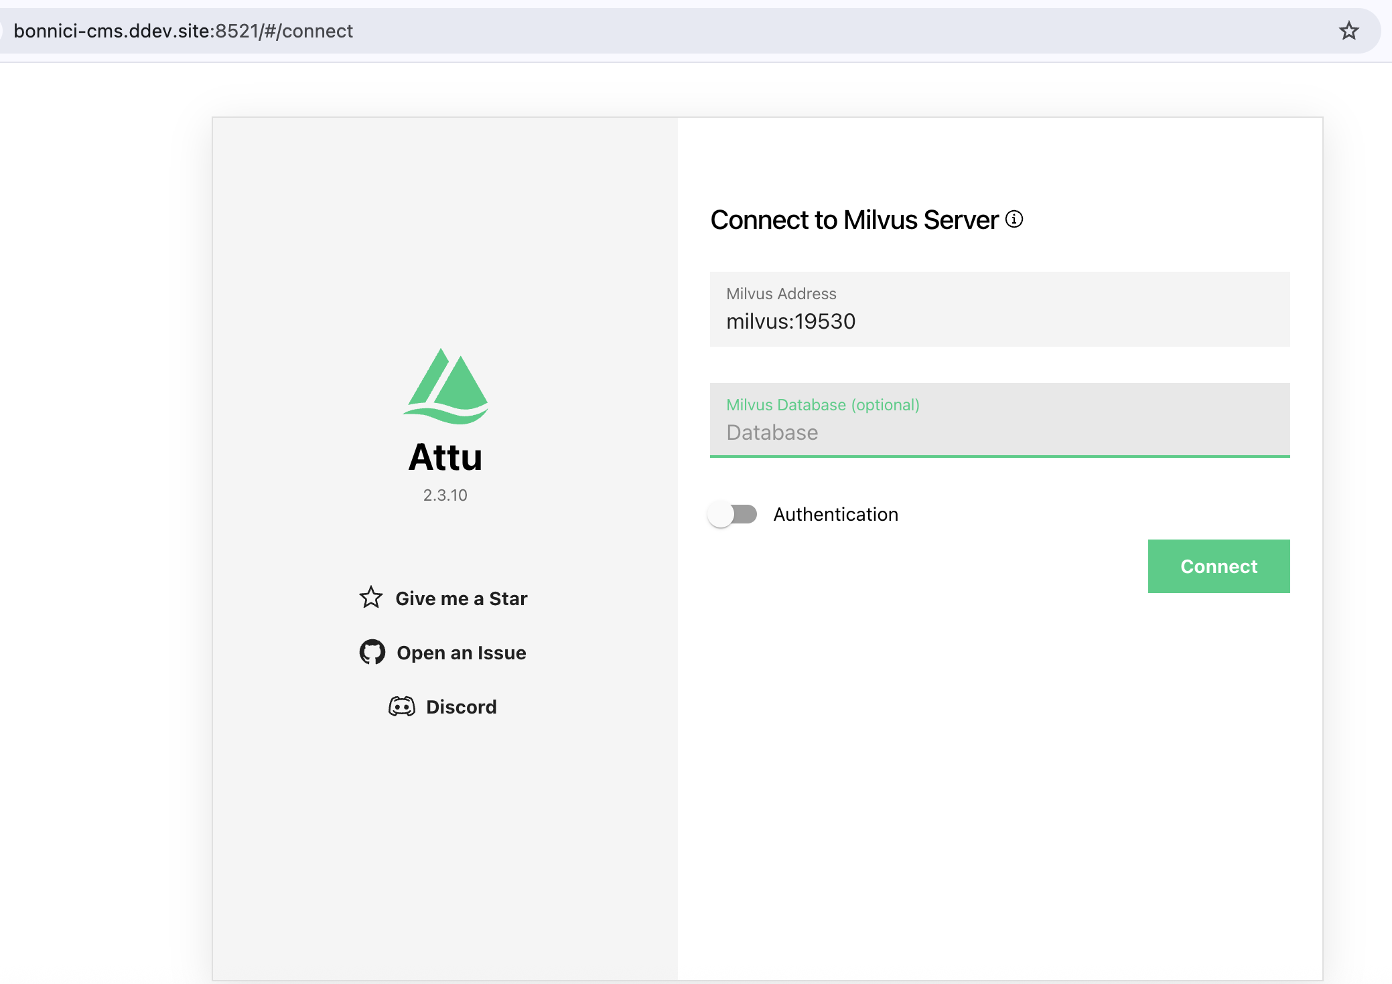
Task: Toggle Authentication off after enabling
Action: 734,514
